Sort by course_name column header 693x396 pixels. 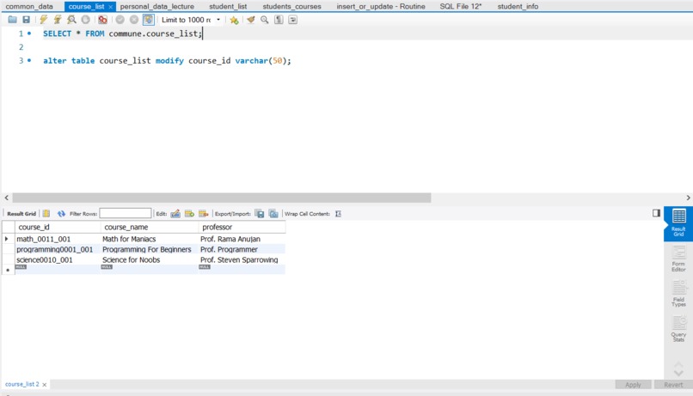[150, 227]
